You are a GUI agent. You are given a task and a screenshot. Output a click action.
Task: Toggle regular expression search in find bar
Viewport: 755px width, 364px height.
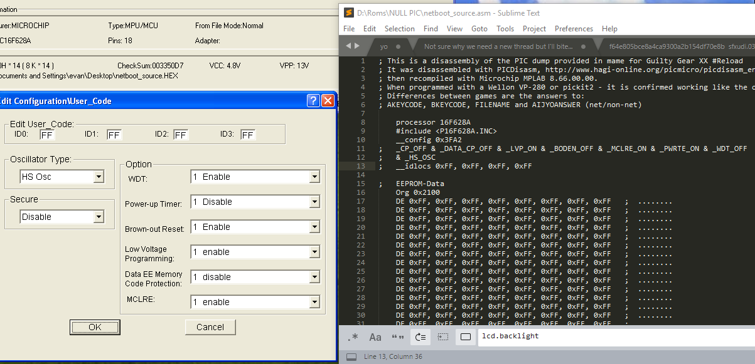coord(353,337)
